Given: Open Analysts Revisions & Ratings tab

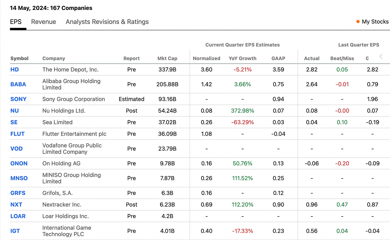Looking at the screenshot, I should 107,22.
